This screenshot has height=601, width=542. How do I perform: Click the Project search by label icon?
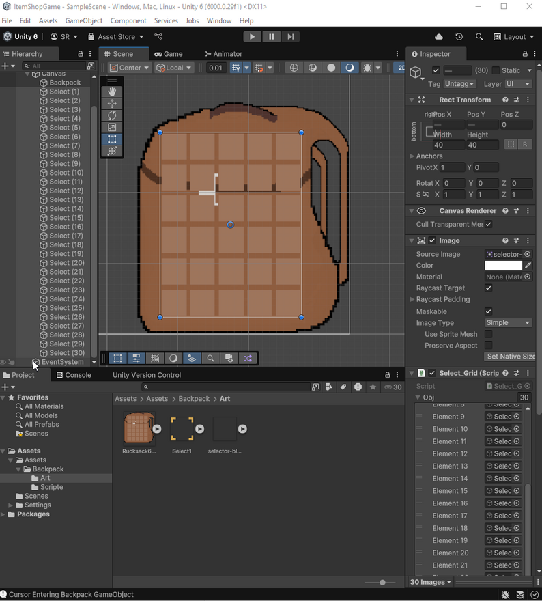[x=343, y=387]
